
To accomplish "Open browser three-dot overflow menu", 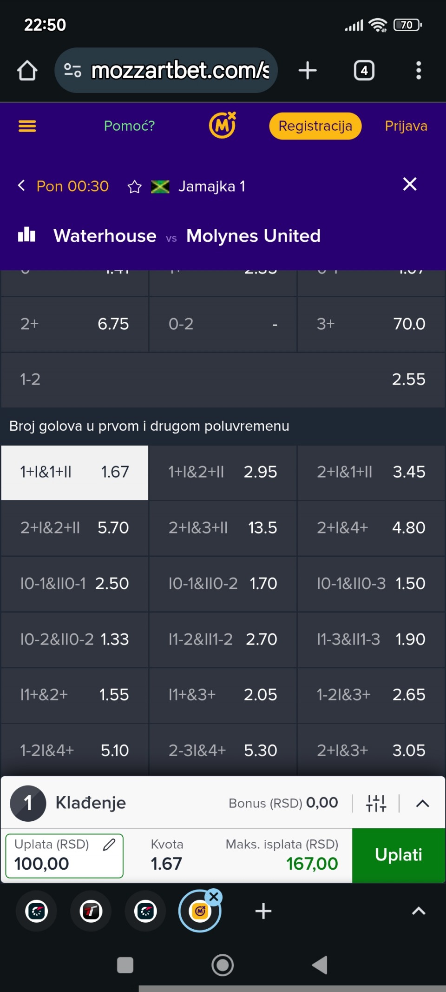I will click(419, 71).
